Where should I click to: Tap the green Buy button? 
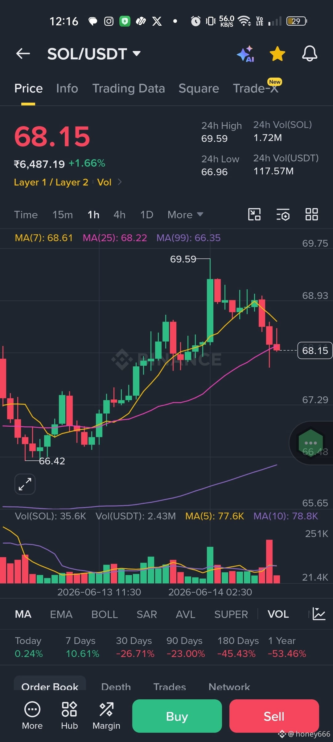[x=177, y=716]
